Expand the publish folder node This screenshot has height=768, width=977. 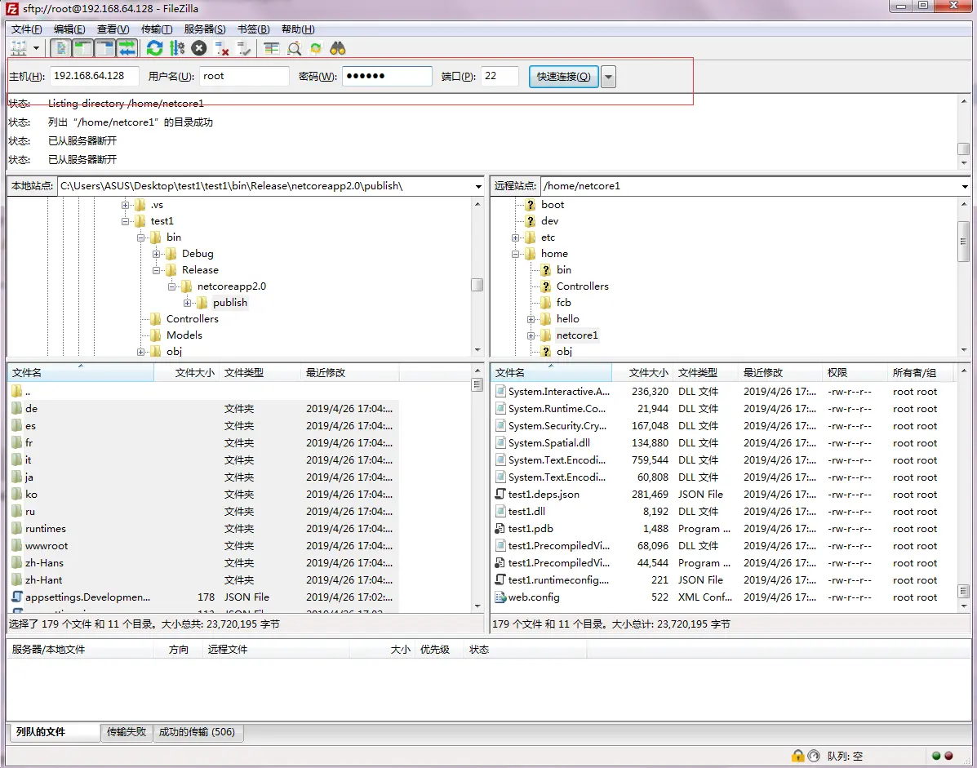[187, 303]
